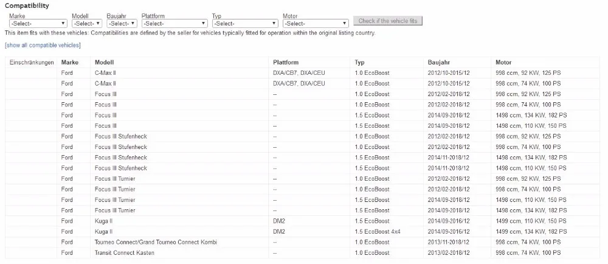Open the Modell dropdown
Viewport: 608px width, 264px height.
point(87,23)
